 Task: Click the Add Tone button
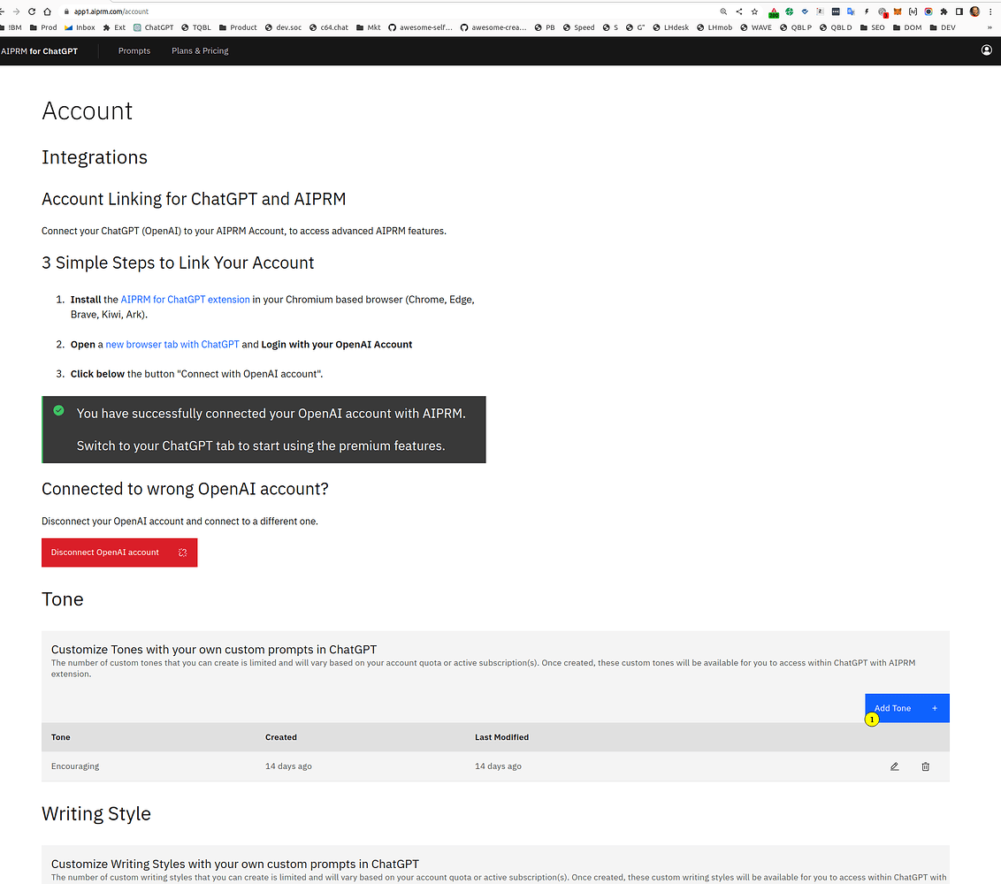coord(891,707)
